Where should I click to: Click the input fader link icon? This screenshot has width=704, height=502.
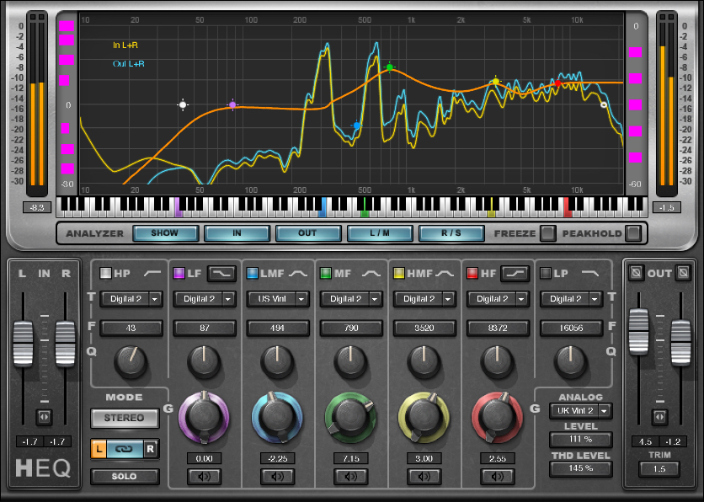(x=44, y=417)
